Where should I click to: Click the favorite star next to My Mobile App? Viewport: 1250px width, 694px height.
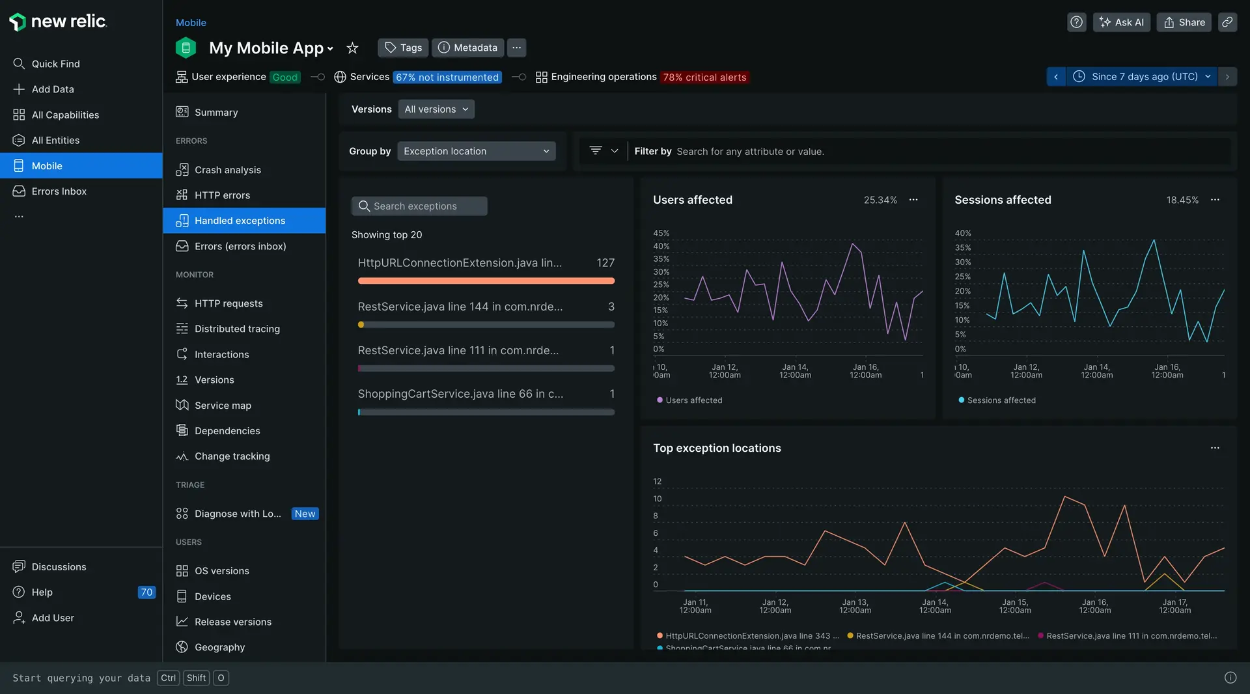tap(352, 48)
